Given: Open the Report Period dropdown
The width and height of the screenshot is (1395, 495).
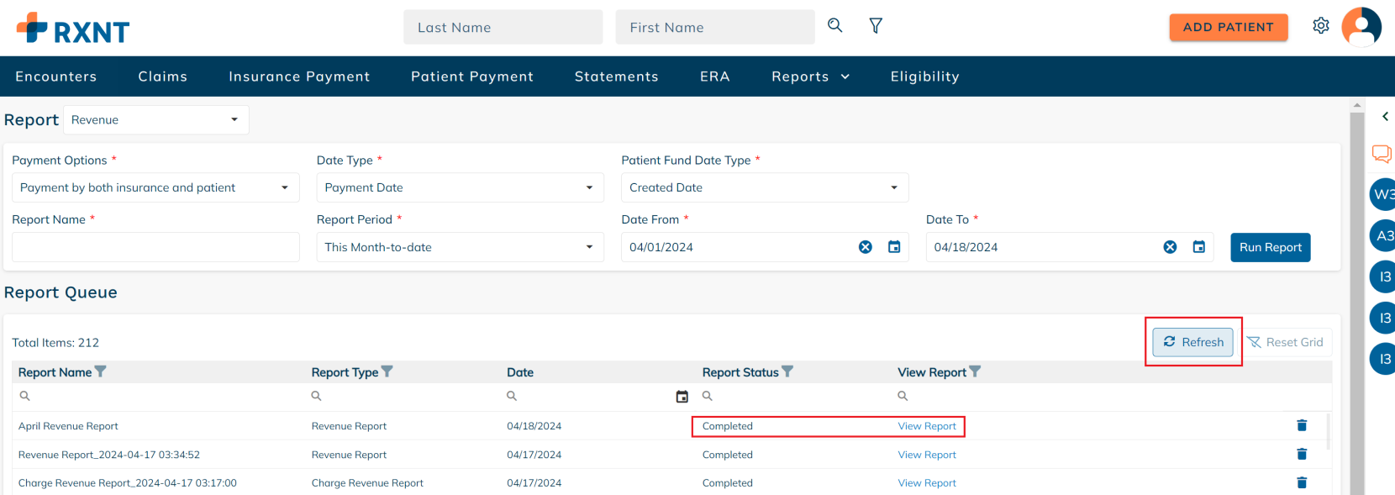Looking at the screenshot, I should [460, 247].
